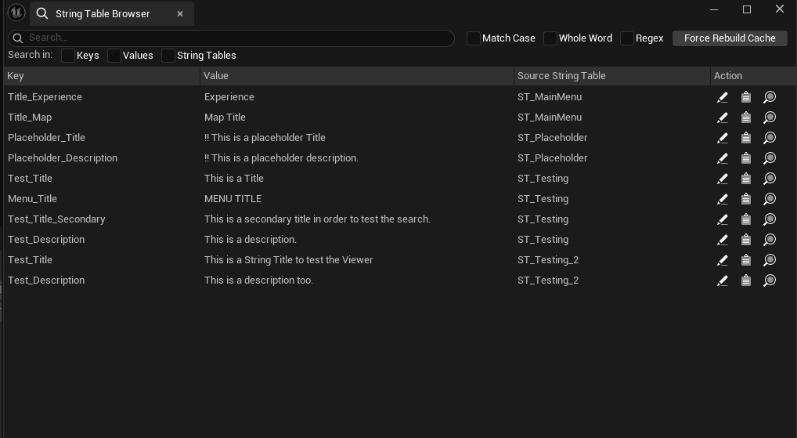Image resolution: width=797 pixels, height=438 pixels.
Task: Select the Test_Title_Secondary key cell
Action: pos(56,219)
